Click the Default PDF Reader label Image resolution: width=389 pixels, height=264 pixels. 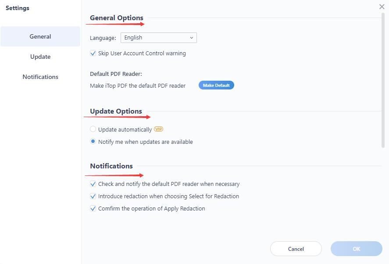tap(116, 74)
